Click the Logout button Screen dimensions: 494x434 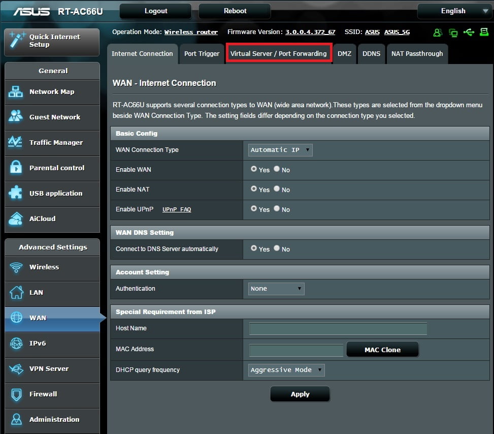pos(156,11)
